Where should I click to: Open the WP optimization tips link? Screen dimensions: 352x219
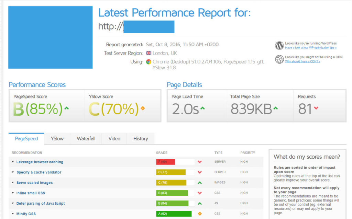tap(310, 48)
